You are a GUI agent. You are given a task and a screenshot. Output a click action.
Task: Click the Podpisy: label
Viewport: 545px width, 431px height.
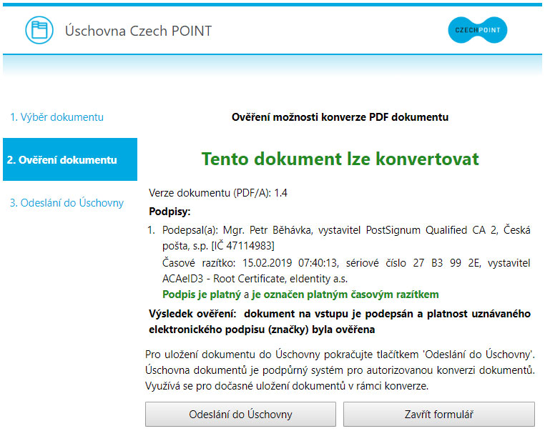pyautogui.click(x=170, y=212)
